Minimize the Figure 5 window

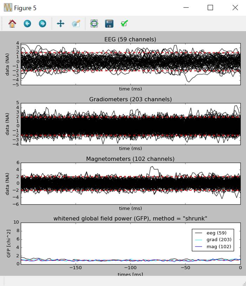coord(186,8)
